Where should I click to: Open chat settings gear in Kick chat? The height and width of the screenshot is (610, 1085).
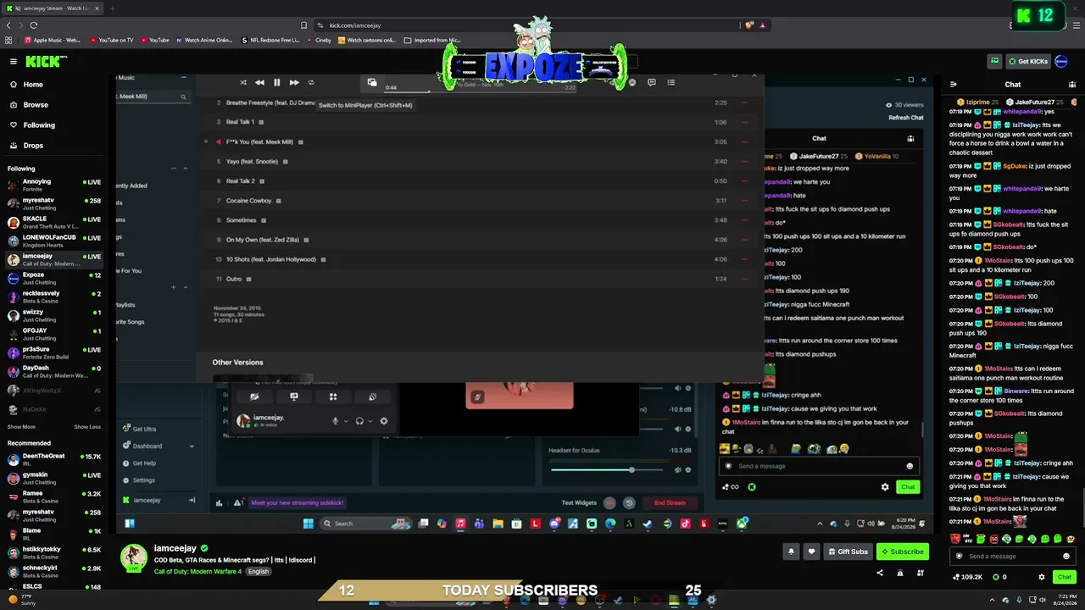click(1042, 577)
